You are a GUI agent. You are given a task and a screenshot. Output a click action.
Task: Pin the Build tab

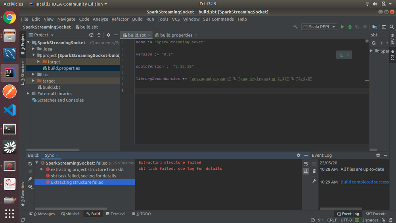(x=30, y=179)
